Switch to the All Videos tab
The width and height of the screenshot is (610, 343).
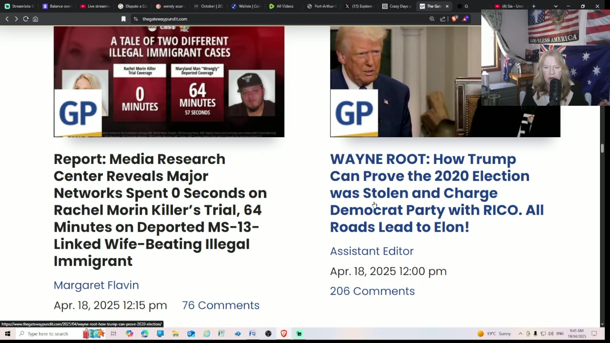point(284,6)
